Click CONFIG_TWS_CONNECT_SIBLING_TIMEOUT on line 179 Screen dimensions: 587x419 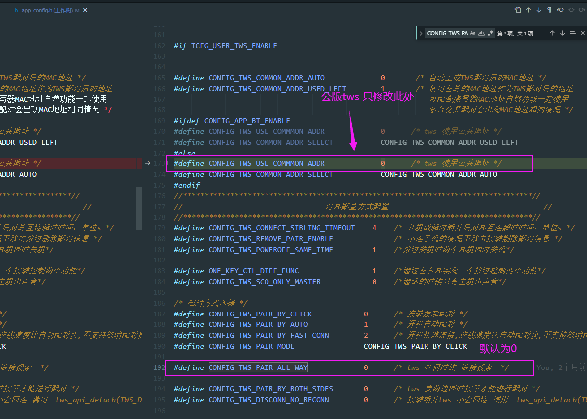click(x=281, y=228)
